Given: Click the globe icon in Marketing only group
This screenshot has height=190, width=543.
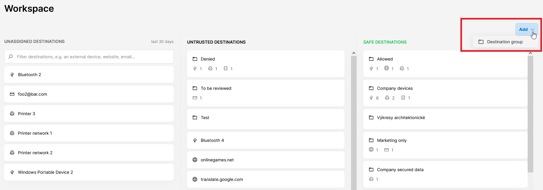Looking at the screenshot, I should click(371, 150).
